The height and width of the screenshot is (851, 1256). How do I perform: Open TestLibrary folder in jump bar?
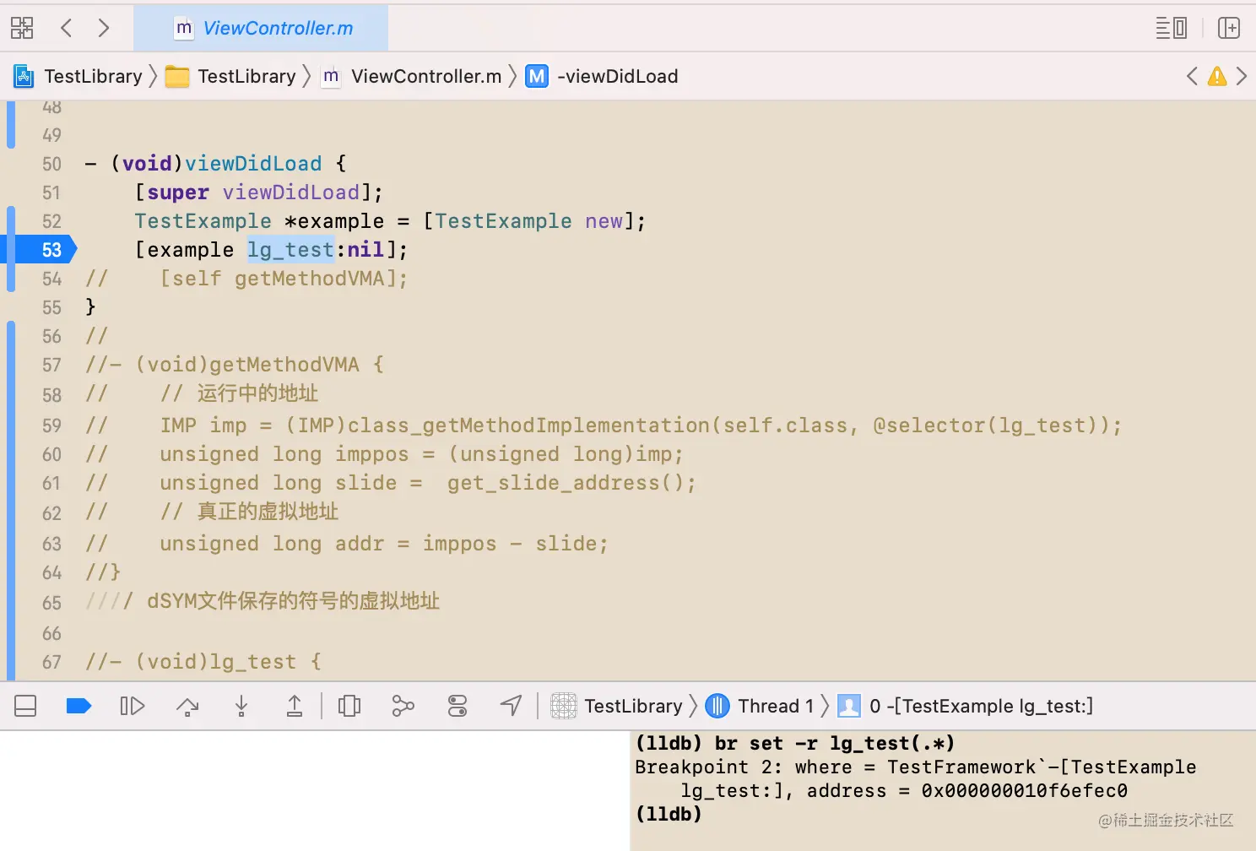click(x=230, y=76)
